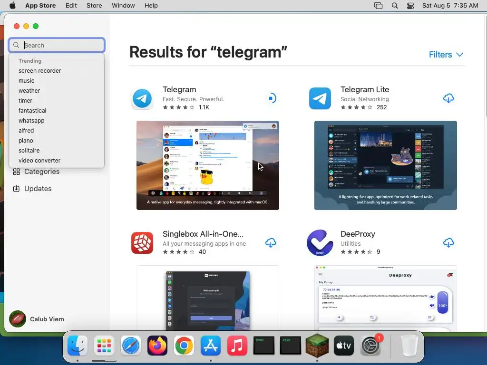View the Telegram screenshot preview
487x365 pixels.
pos(208,165)
